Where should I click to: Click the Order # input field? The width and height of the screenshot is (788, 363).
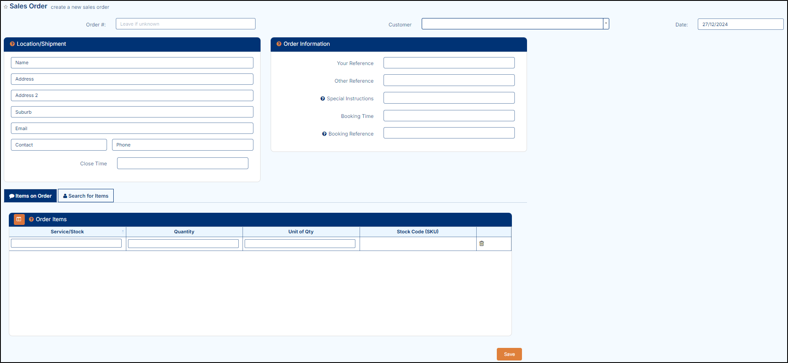tap(185, 24)
